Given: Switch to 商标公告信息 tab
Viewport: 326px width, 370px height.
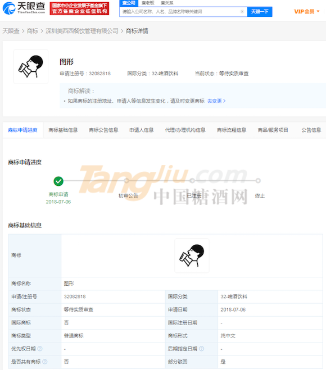Looking at the screenshot, I should click(x=103, y=130).
